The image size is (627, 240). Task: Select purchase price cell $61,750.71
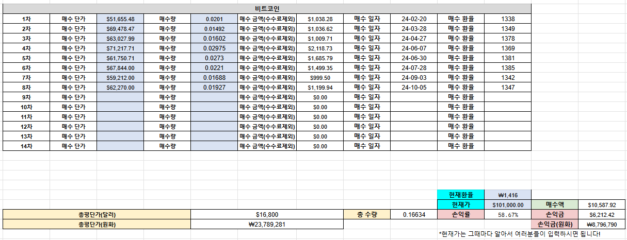pyautogui.click(x=120, y=58)
